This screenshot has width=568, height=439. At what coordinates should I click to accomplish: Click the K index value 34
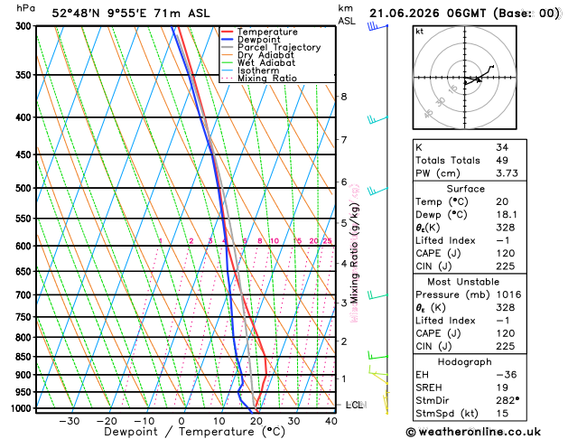pyautogui.click(x=502, y=147)
